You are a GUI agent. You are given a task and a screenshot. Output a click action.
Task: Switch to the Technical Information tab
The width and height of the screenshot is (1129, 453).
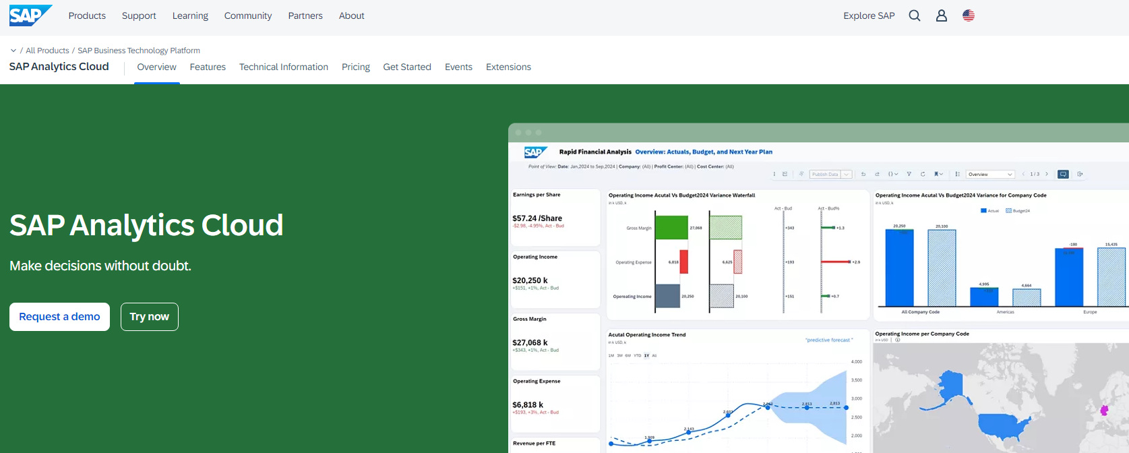pyautogui.click(x=284, y=67)
